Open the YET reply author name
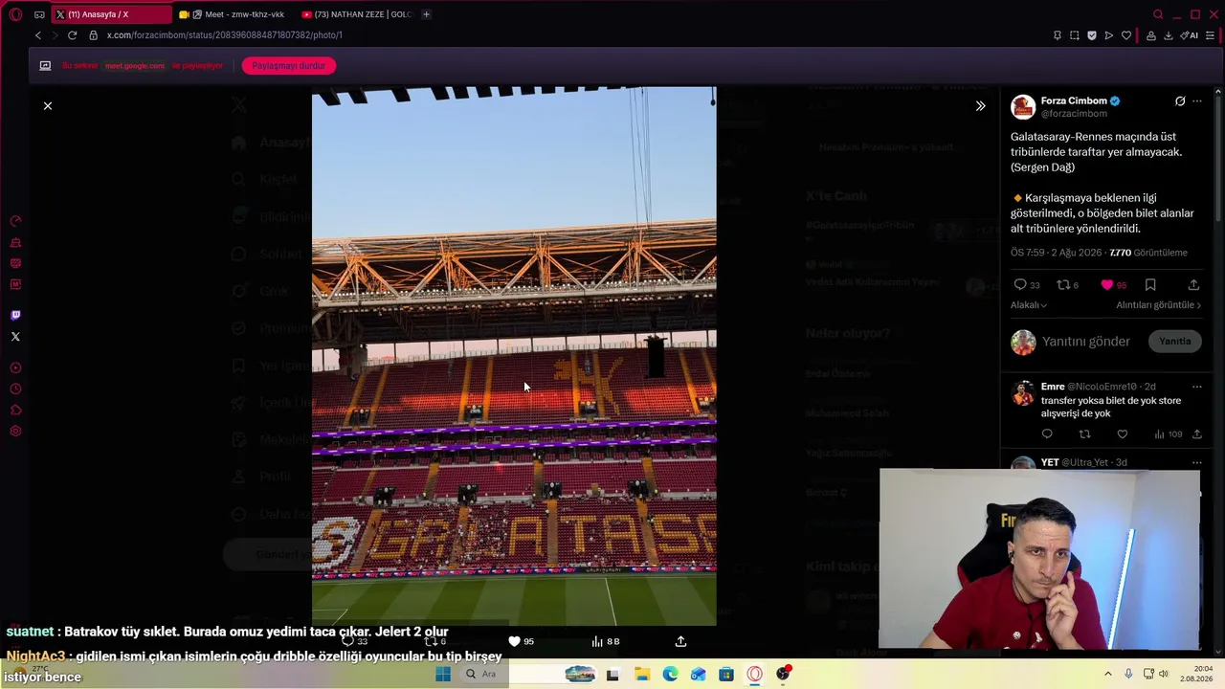1225x689 pixels. (1050, 462)
